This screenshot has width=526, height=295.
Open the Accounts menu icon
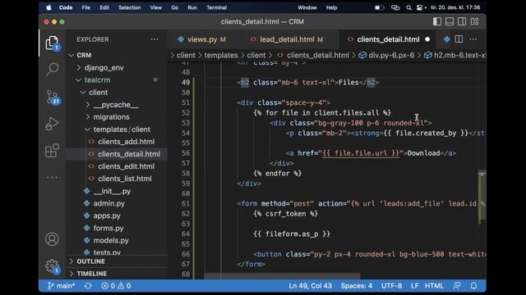click(52, 239)
